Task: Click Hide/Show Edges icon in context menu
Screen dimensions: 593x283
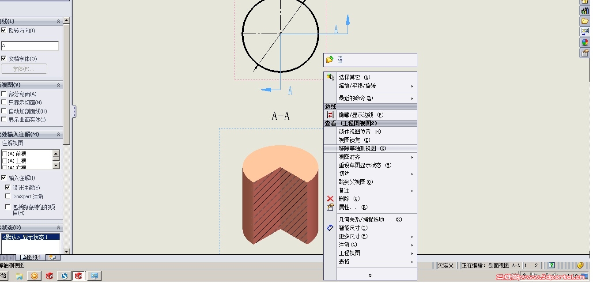Action: coord(330,115)
